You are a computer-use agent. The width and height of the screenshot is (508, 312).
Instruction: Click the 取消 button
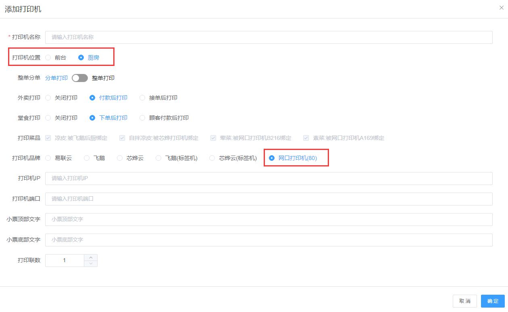tap(465, 301)
